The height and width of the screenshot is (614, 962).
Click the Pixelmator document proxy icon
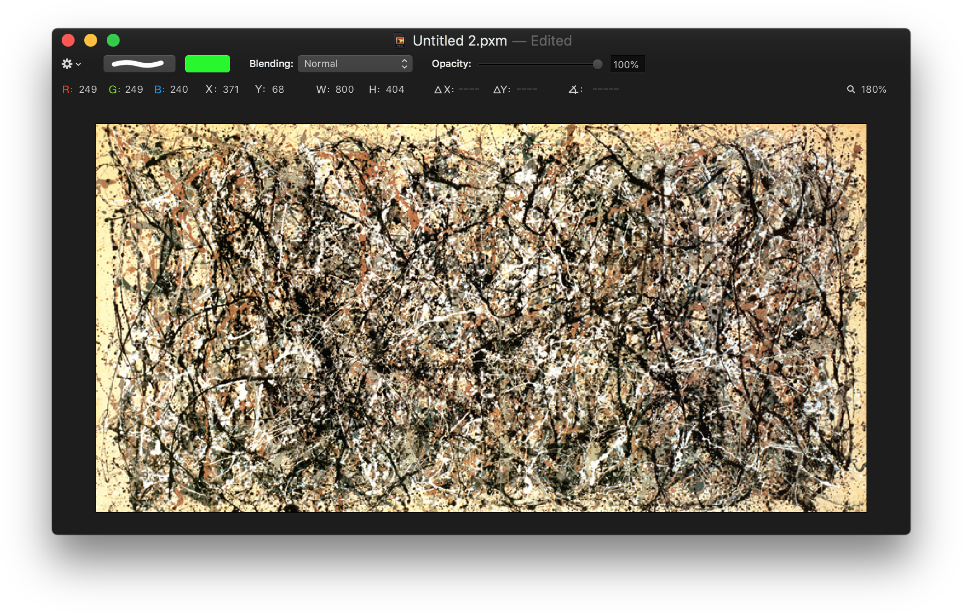(400, 40)
